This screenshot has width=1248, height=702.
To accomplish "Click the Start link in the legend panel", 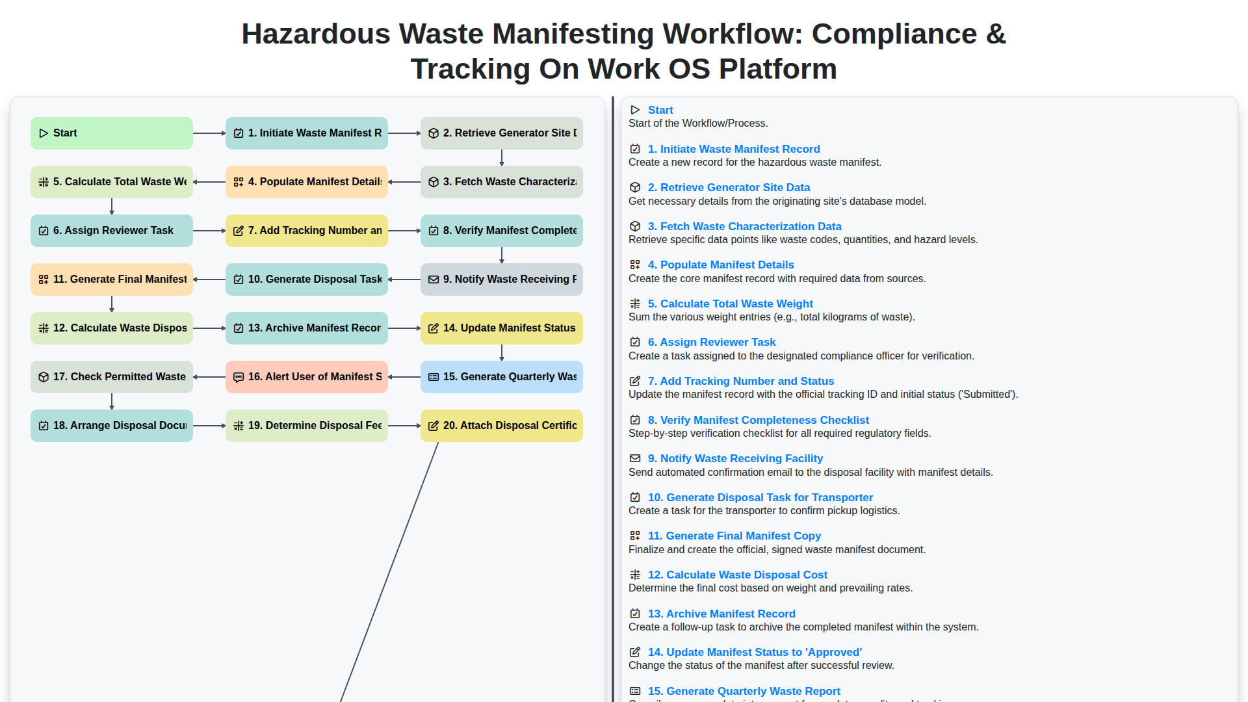I will coord(660,110).
